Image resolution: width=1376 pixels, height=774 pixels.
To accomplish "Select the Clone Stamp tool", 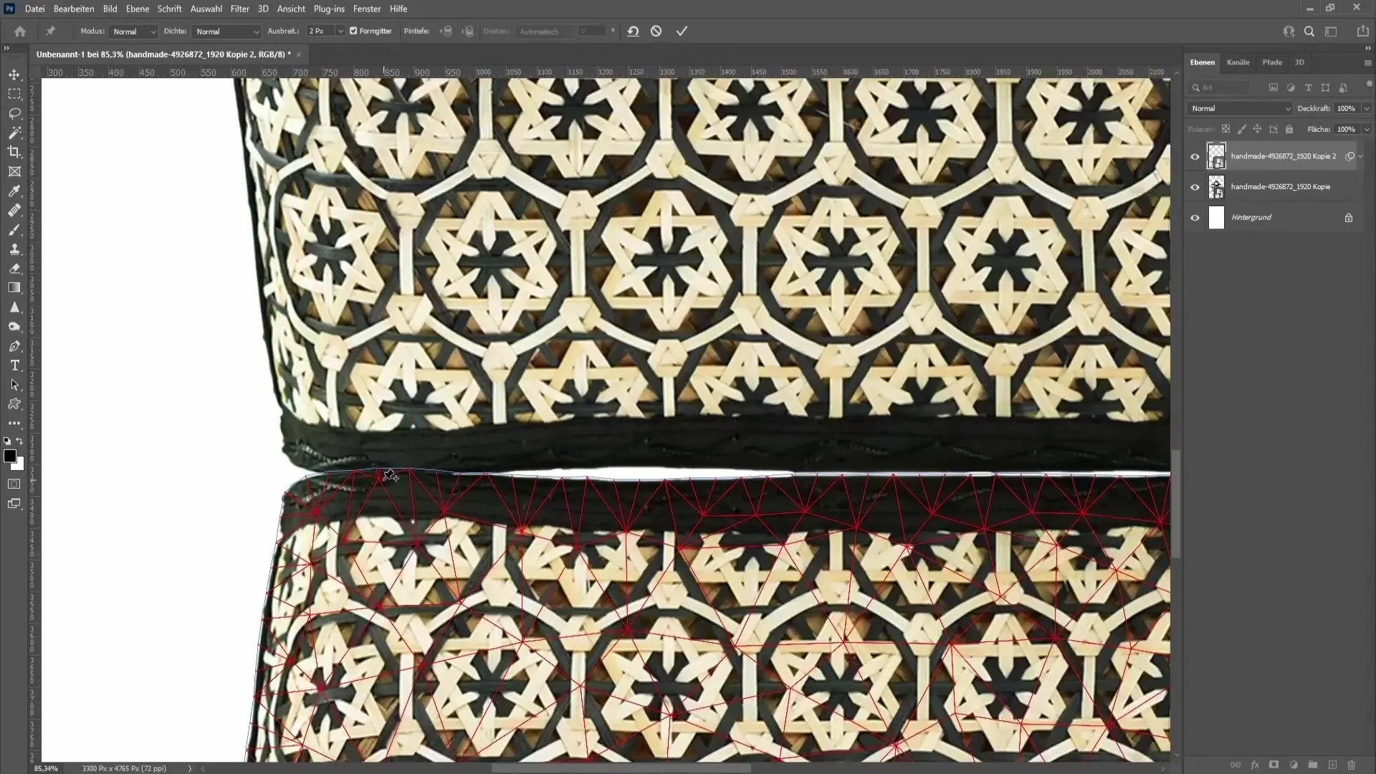I will click(x=14, y=249).
